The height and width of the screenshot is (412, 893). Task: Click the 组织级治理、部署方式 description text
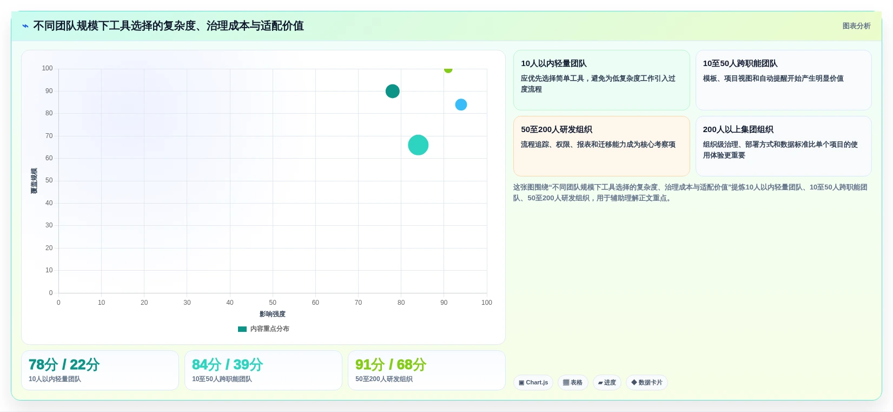pos(780,150)
